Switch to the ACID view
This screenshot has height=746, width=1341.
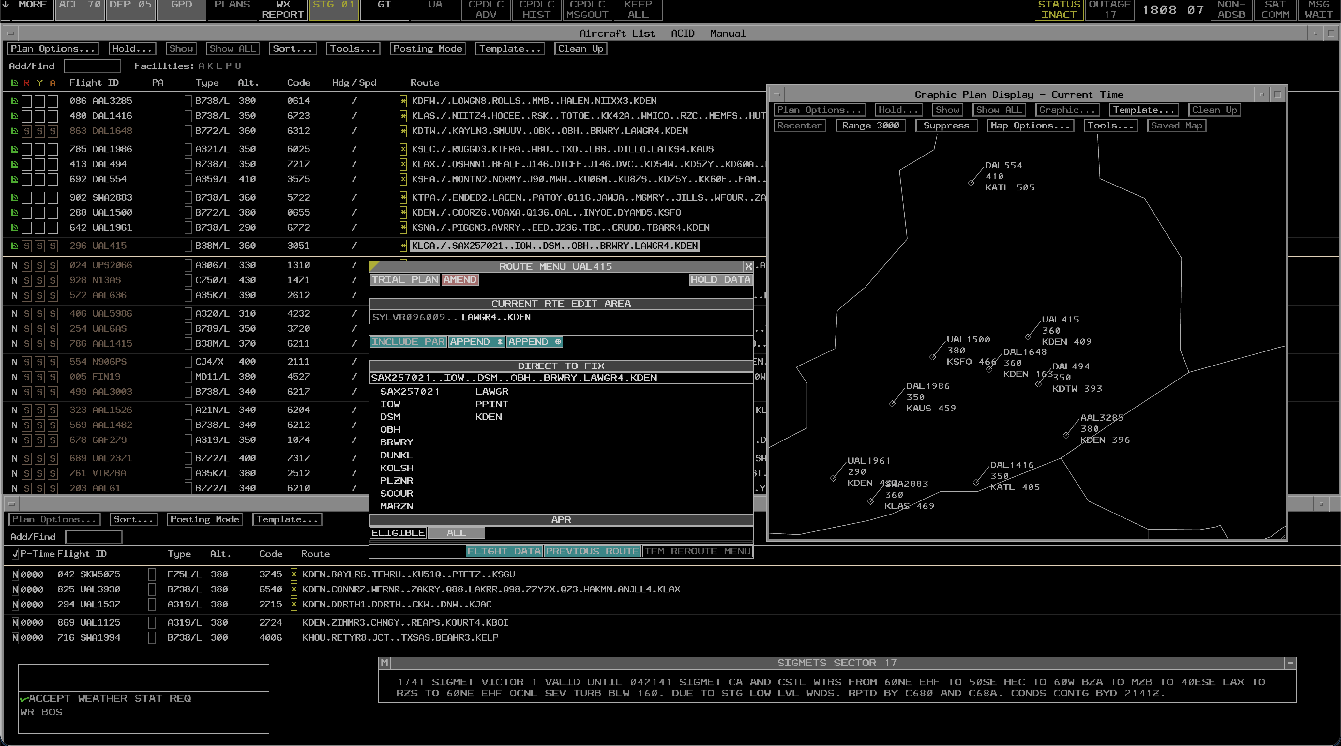tap(682, 33)
